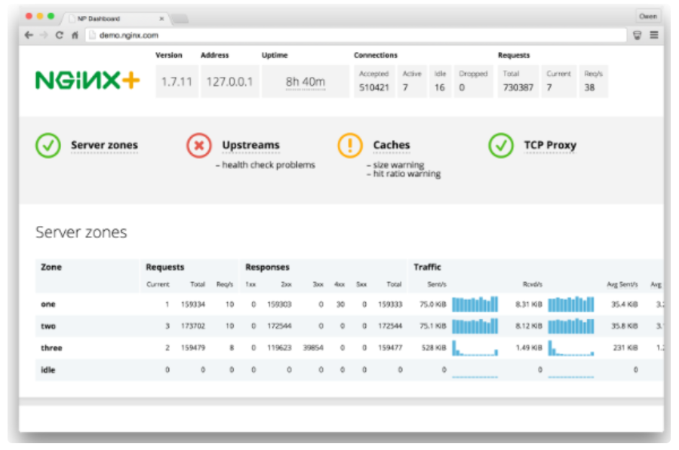
Task: Click the received traffic sparkline for zone three
Action: pos(571,348)
